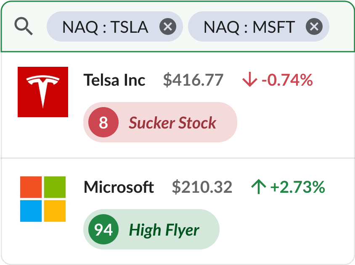Click the $416.77 Telsa price

tap(193, 80)
